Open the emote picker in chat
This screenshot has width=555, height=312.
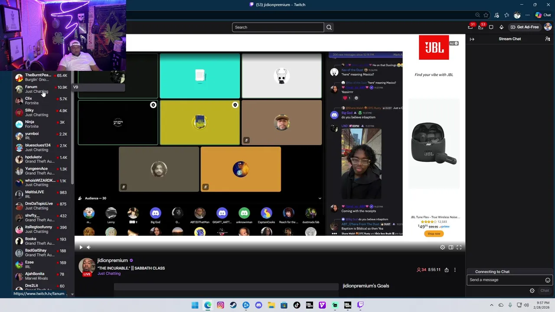coord(548,280)
